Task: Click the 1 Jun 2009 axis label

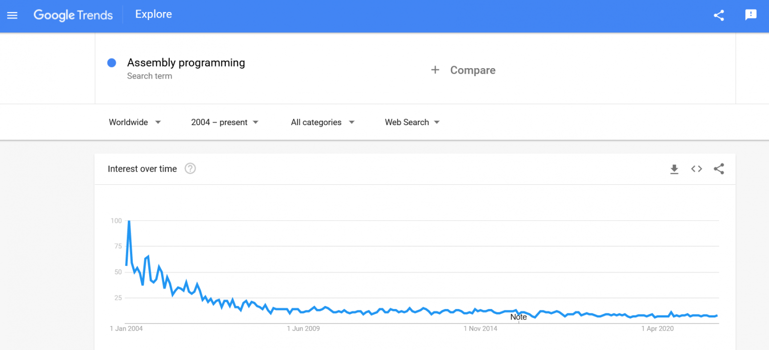Action: pyautogui.click(x=303, y=328)
